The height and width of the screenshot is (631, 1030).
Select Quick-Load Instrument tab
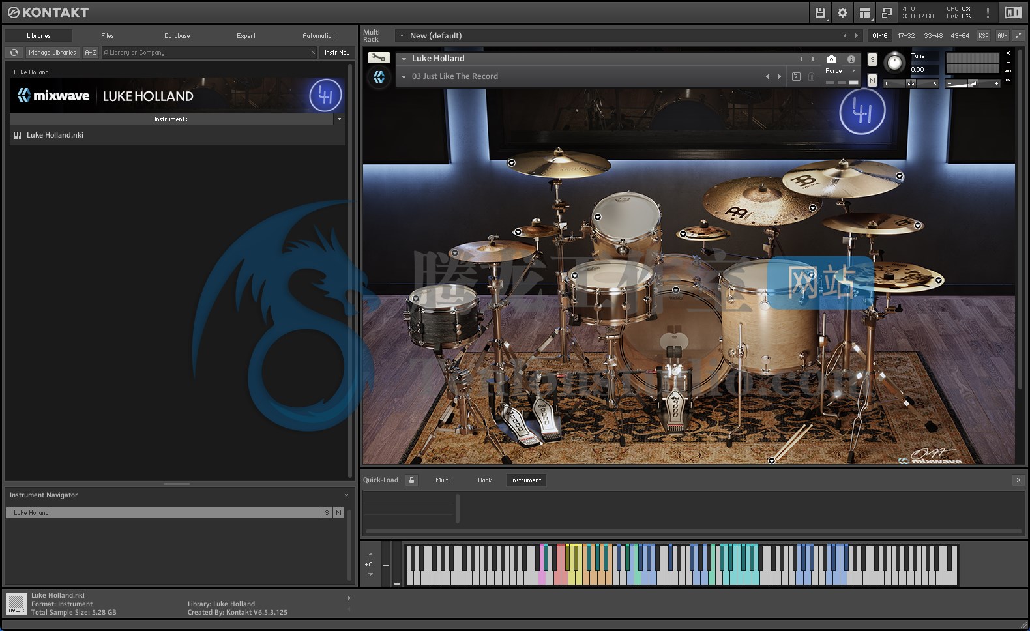[x=526, y=480]
